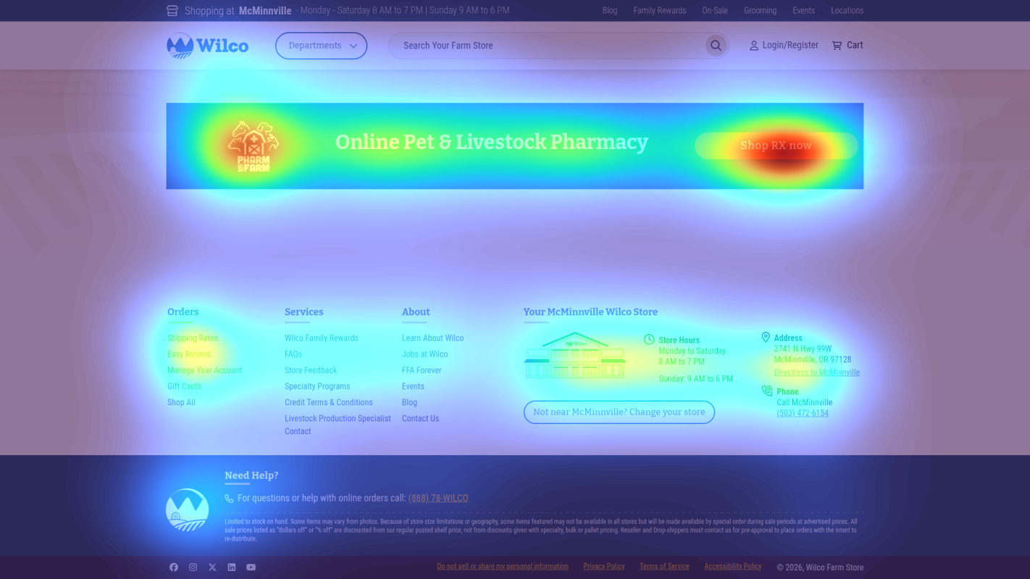1030x579 pixels.
Task: Click the Login/Register person icon
Action: pos(754,45)
